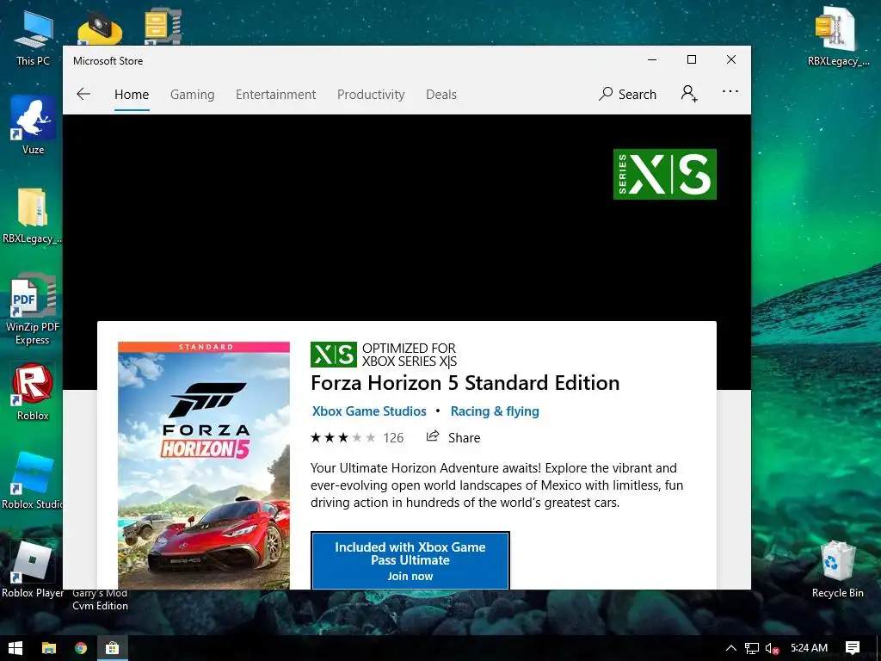Switch to the Gaming tab

(x=192, y=95)
